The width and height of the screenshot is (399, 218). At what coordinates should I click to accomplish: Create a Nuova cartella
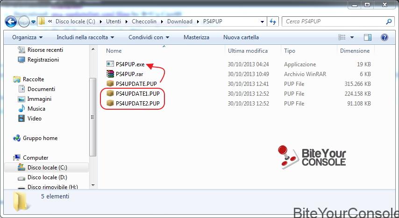tap(241, 37)
